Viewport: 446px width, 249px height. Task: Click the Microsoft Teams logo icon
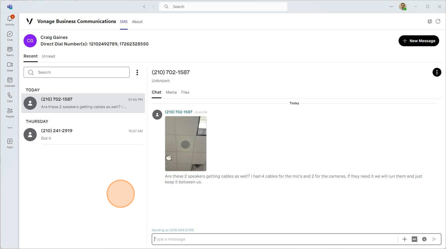[10, 6]
